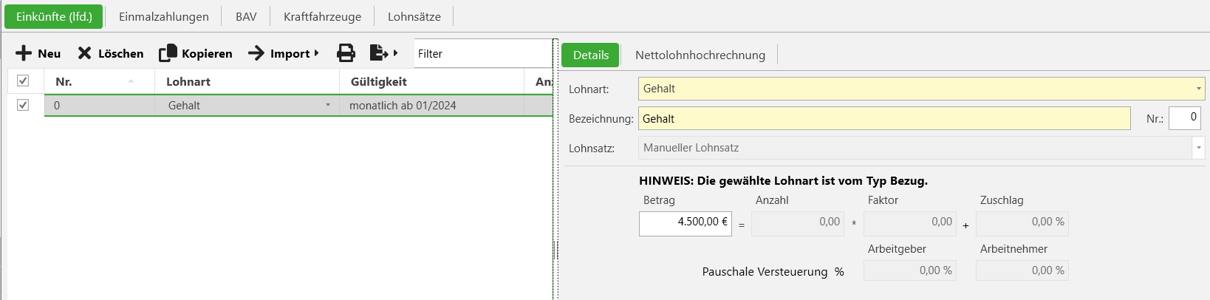
Task: Switch to Einkünfte (lfd.) tab
Action: point(54,16)
